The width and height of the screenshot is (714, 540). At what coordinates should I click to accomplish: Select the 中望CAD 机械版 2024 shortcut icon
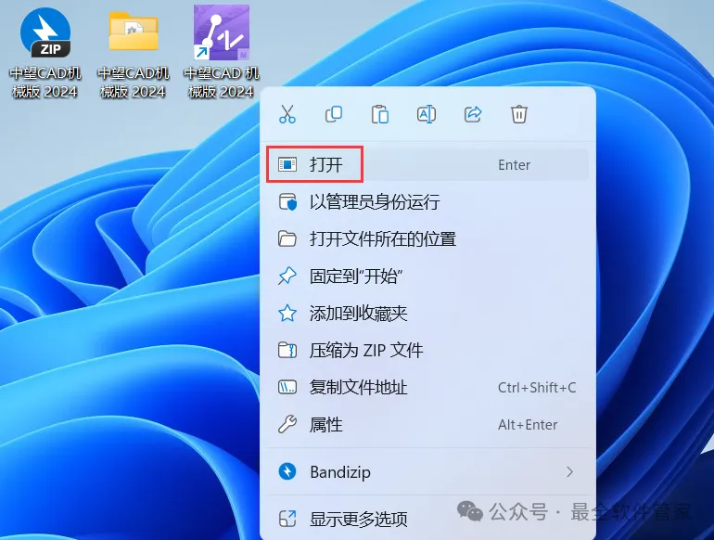pyautogui.click(x=222, y=32)
